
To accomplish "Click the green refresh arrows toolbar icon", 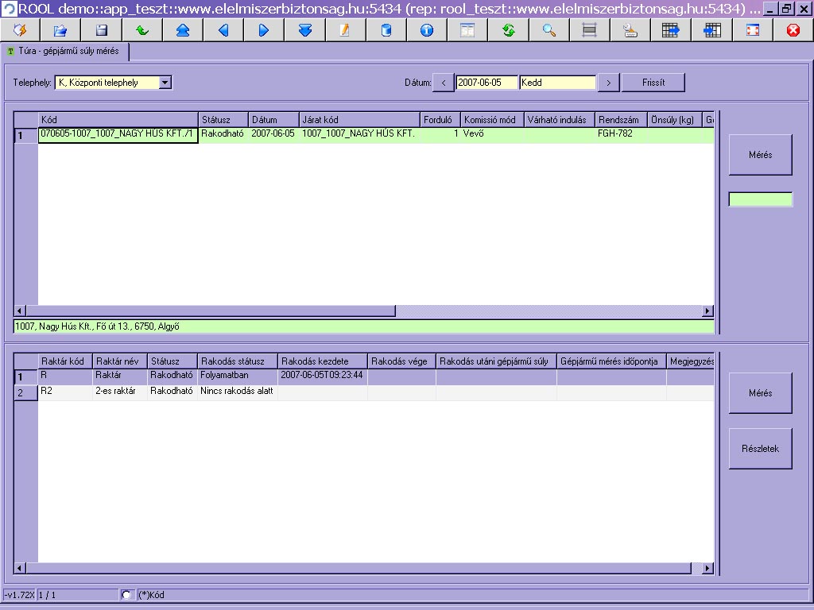I will (509, 30).
